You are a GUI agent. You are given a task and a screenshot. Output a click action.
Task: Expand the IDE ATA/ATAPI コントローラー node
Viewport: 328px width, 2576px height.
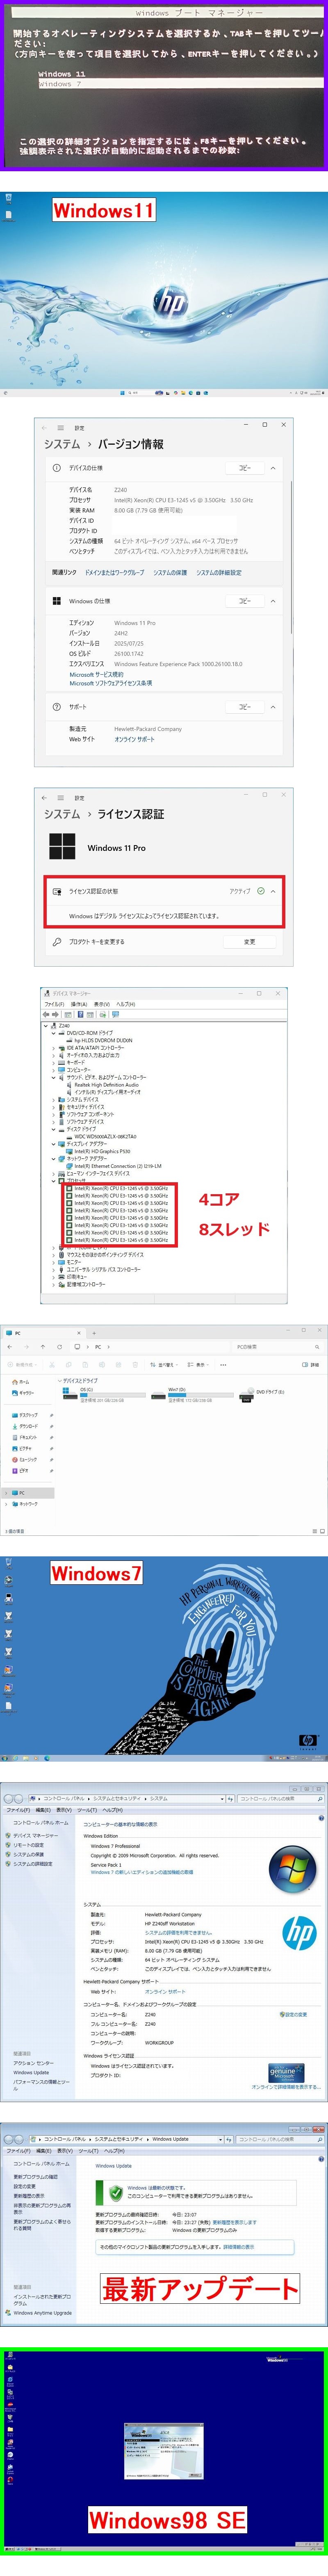54,1048
